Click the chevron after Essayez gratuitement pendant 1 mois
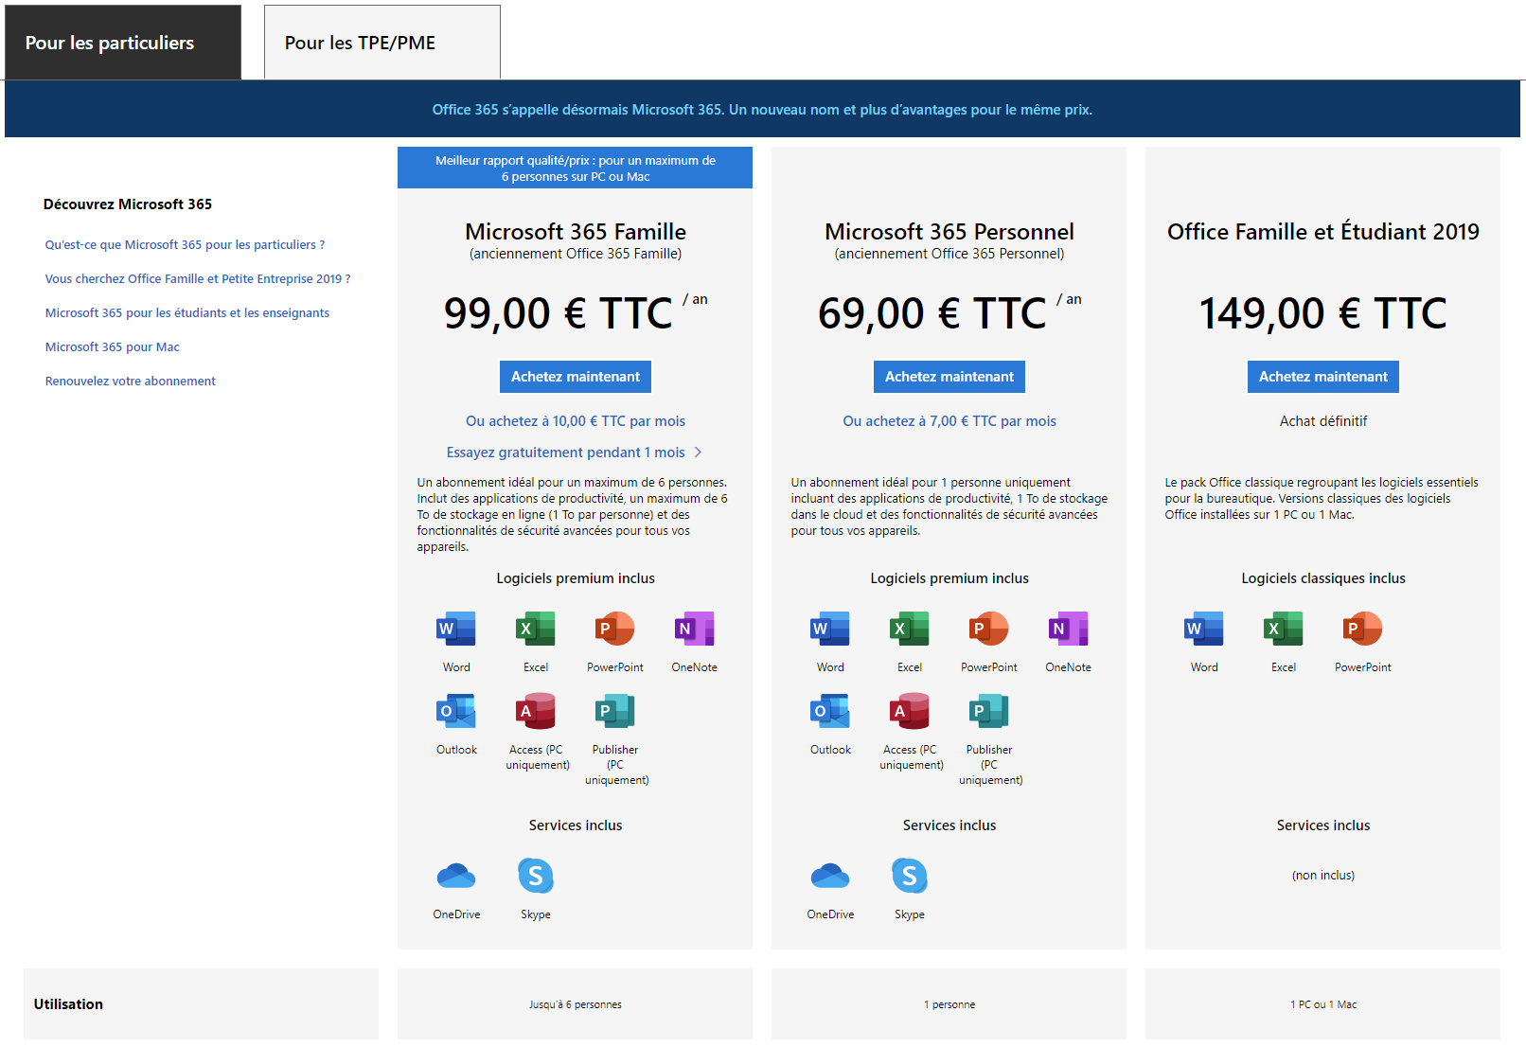Viewport: 1526px width, 1047px height. pyautogui.click(x=698, y=453)
